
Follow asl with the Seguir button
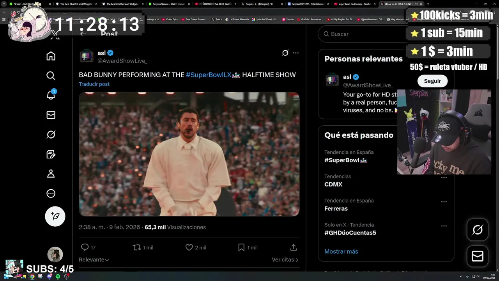pos(432,81)
